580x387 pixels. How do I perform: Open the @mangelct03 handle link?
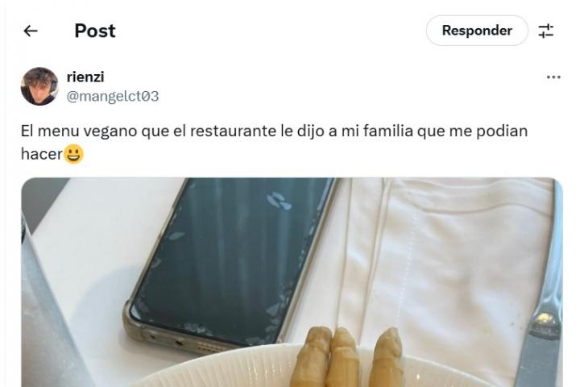113,96
